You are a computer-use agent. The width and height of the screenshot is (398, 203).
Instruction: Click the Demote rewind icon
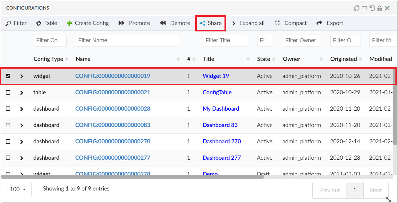[163, 23]
